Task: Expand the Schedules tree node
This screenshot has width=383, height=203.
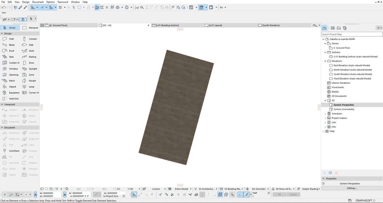Action: point(325,114)
